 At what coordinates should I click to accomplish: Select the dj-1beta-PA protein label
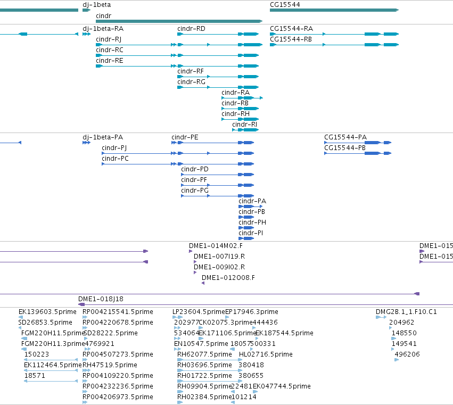(x=103, y=137)
